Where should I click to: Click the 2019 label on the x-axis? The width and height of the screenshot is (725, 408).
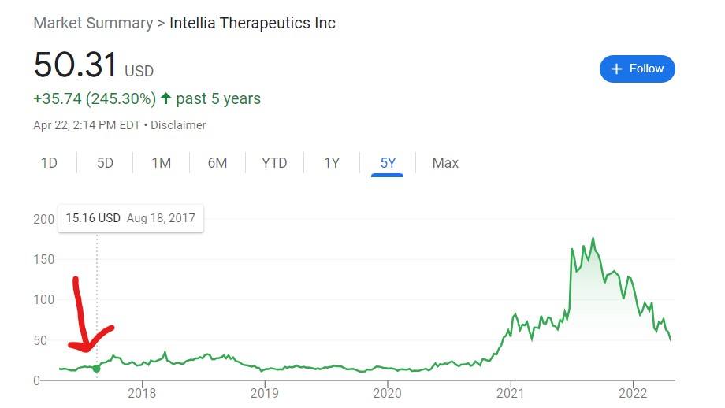265,393
